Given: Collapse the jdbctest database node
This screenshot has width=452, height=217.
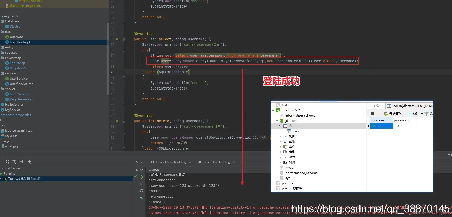Looking at the screenshot, I should [277, 121].
